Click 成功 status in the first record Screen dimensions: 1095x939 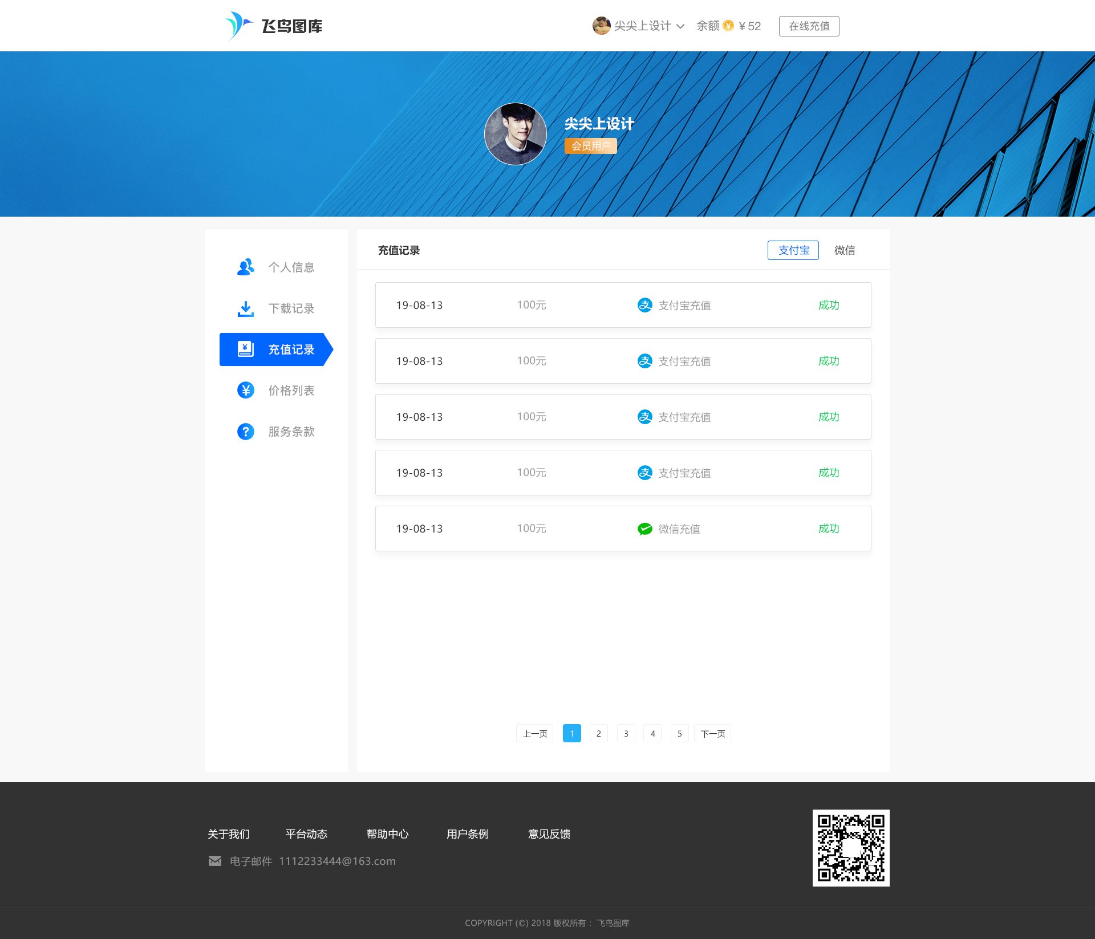(x=829, y=305)
